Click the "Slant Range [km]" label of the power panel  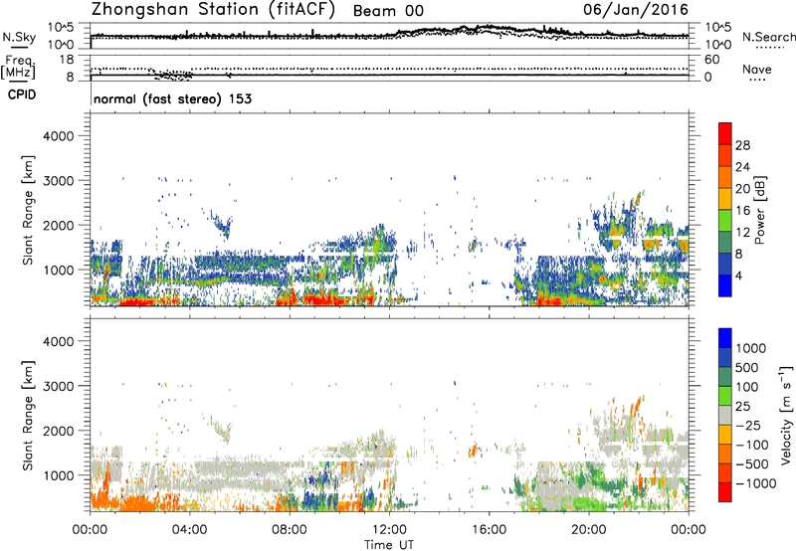coord(28,210)
